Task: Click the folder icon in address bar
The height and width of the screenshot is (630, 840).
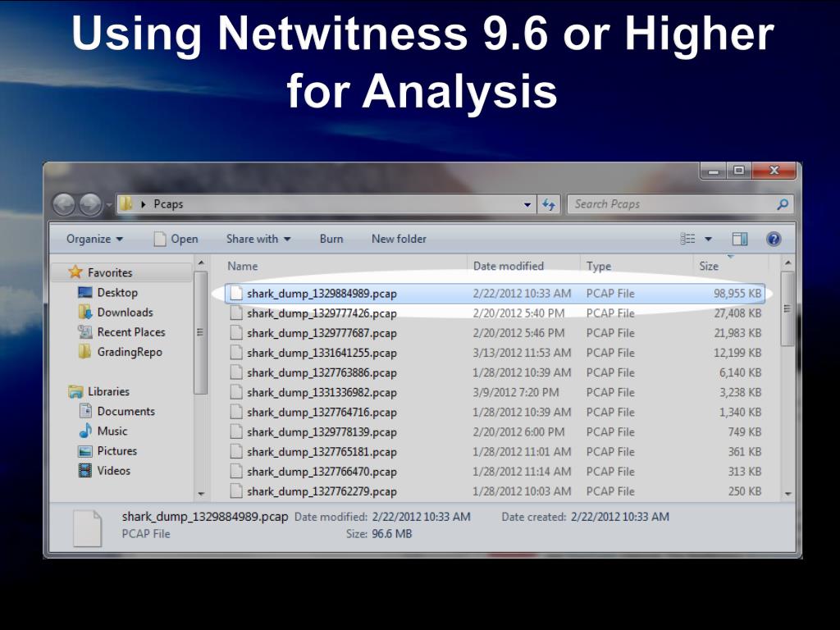Action: tap(126, 203)
